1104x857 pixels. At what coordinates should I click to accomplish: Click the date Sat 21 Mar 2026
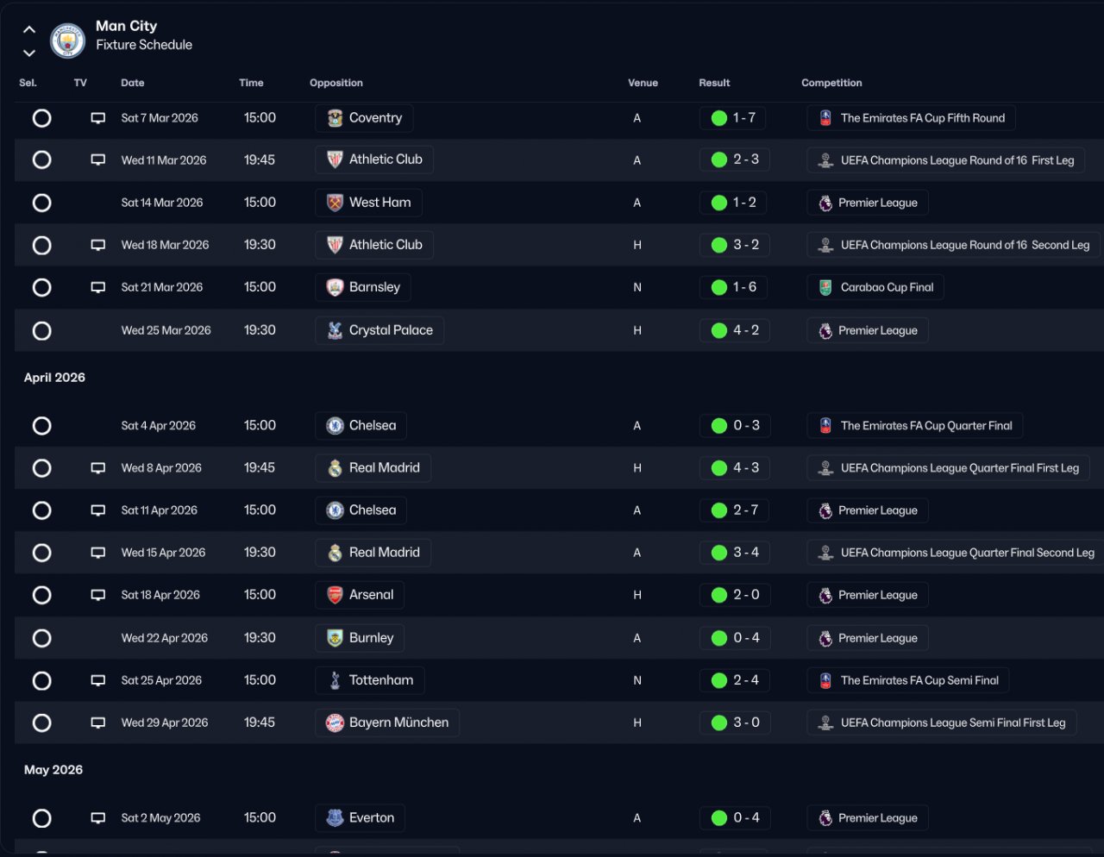click(162, 287)
